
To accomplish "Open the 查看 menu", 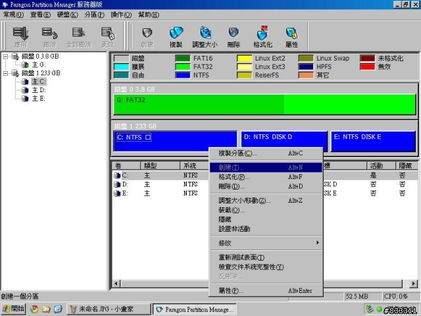I will 40,14.
